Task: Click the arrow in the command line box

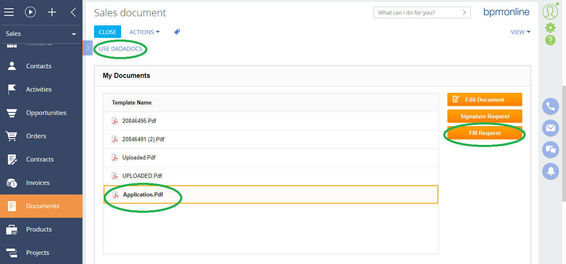Action: coord(464,12)
